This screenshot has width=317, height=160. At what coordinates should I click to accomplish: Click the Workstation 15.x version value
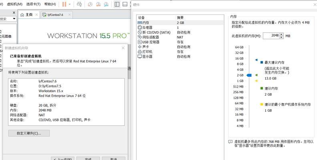pos(51,91)
